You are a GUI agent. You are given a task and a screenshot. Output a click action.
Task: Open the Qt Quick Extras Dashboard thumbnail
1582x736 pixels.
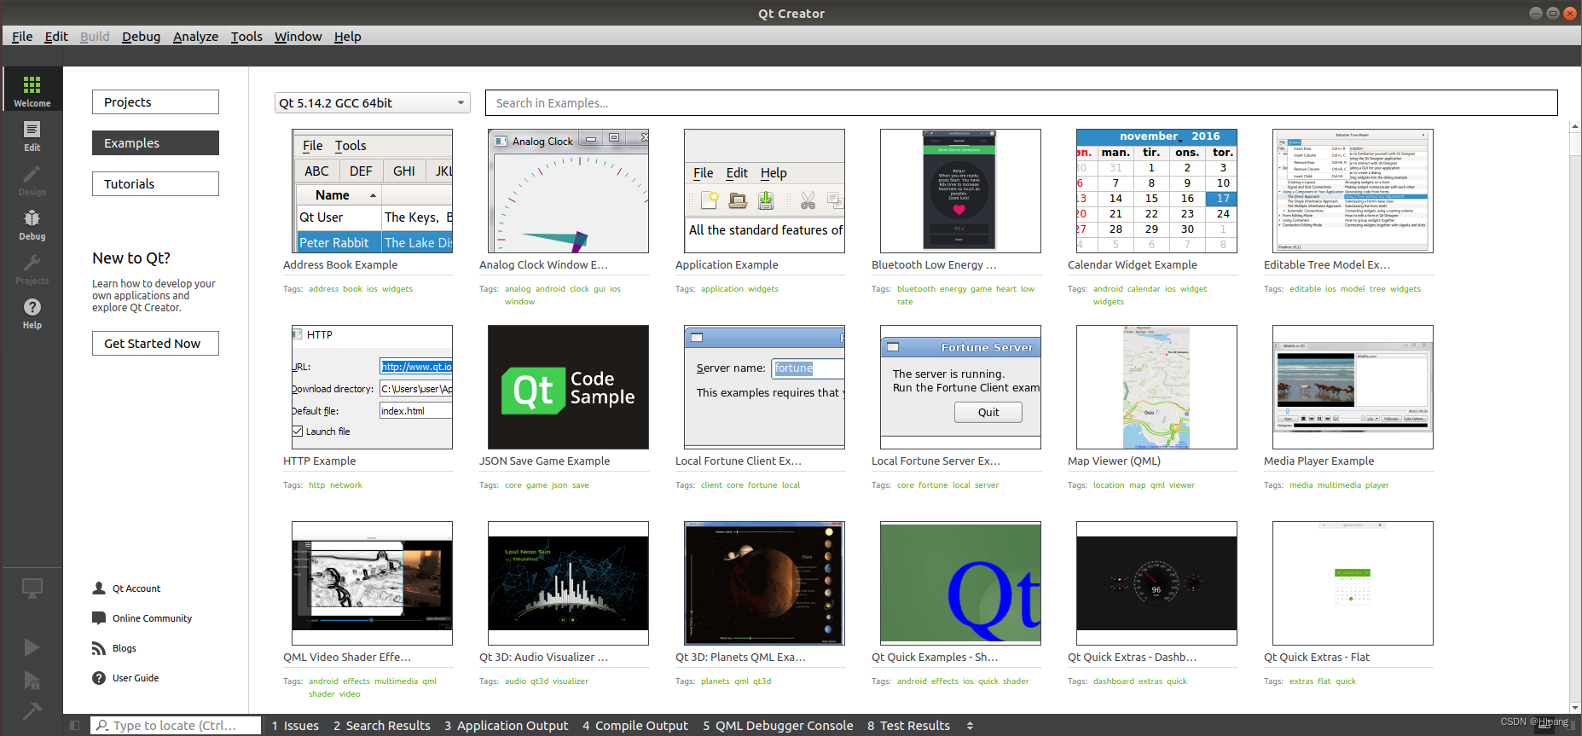click(1156, 583)
